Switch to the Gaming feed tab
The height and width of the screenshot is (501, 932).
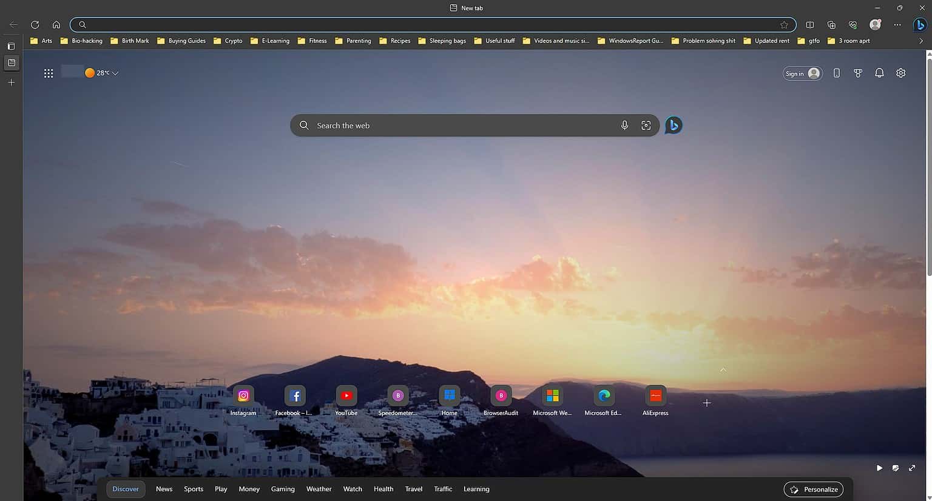pos(283,489)
